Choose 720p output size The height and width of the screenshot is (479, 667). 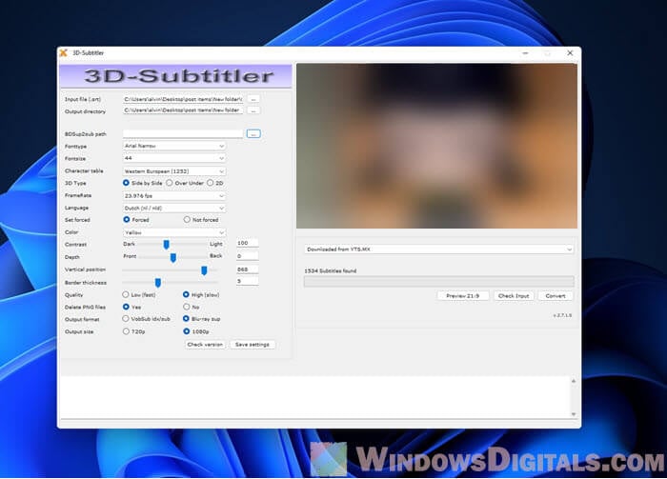click(126, 331)
